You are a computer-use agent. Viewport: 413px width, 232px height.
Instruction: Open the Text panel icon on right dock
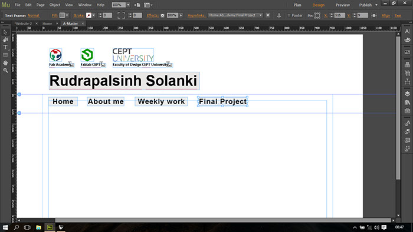point(407,31)
